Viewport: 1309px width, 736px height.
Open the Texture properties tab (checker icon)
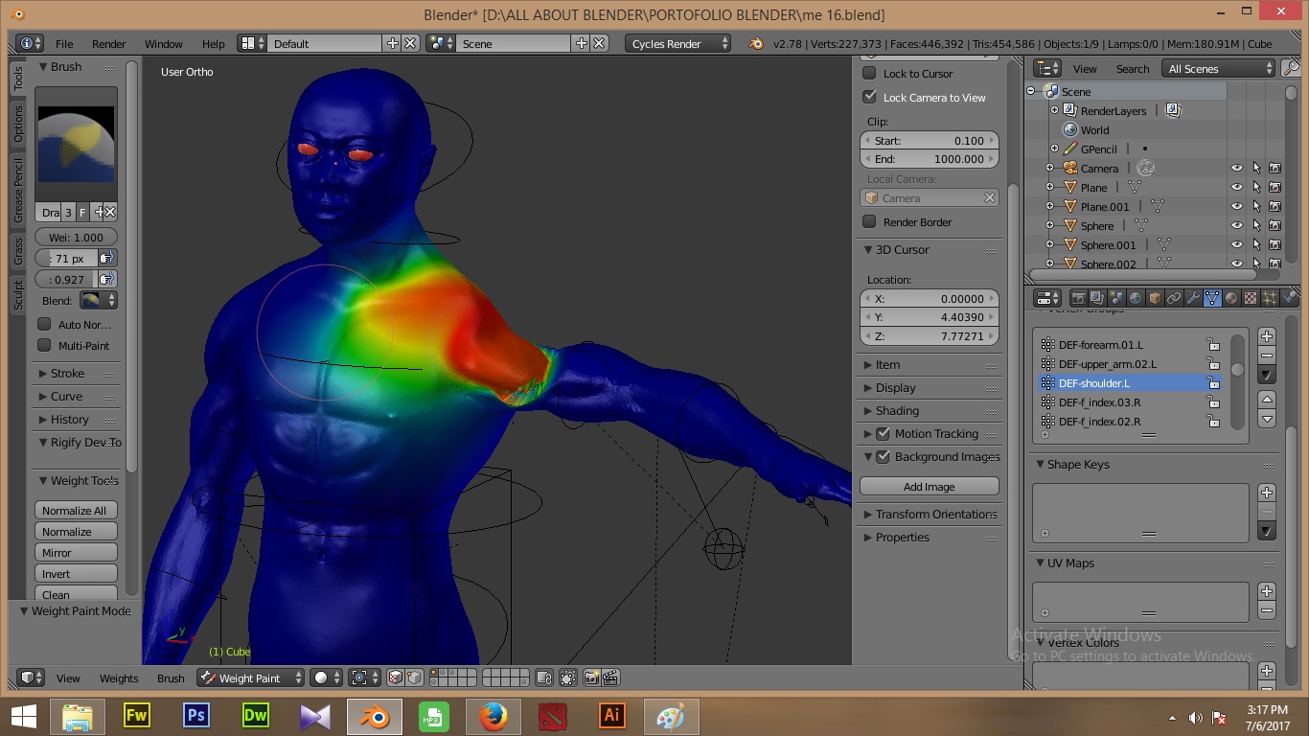click(1251, 298)
